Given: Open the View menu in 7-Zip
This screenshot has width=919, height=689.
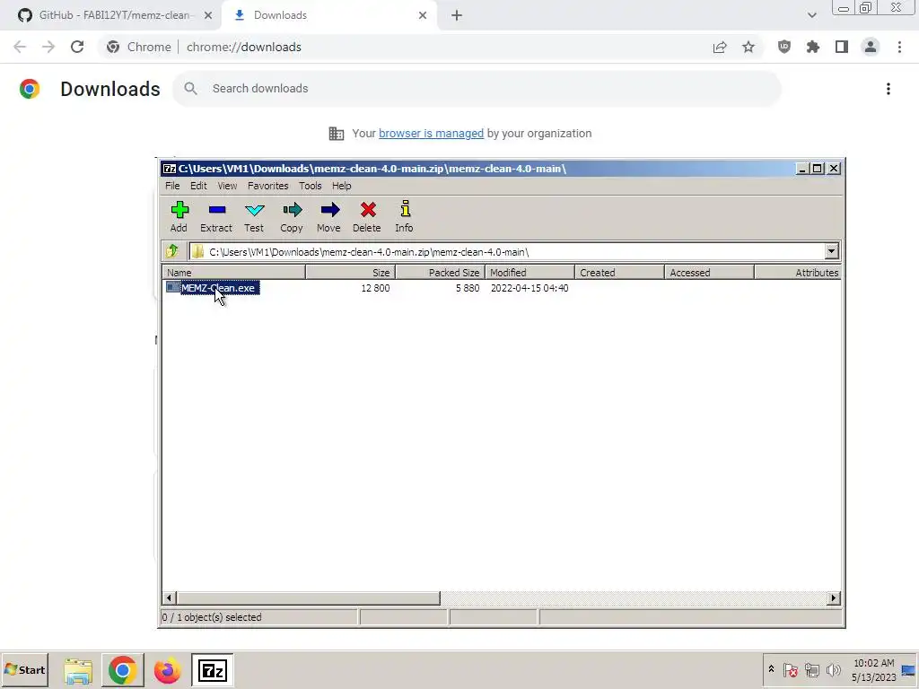Looking at the screenshot, I should (x=227, y=186).
